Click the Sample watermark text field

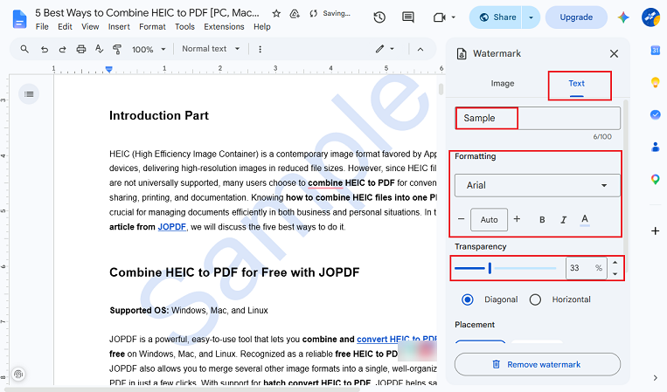click(538, 118)
